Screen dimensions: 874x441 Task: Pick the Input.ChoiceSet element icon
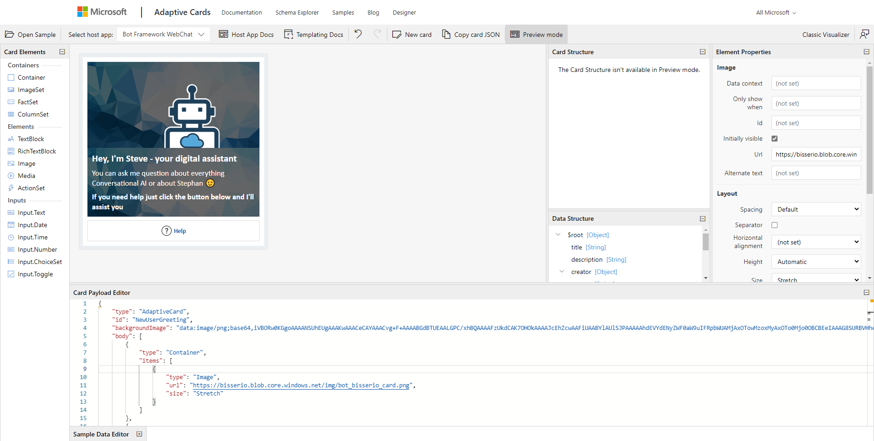coord(11,262)
